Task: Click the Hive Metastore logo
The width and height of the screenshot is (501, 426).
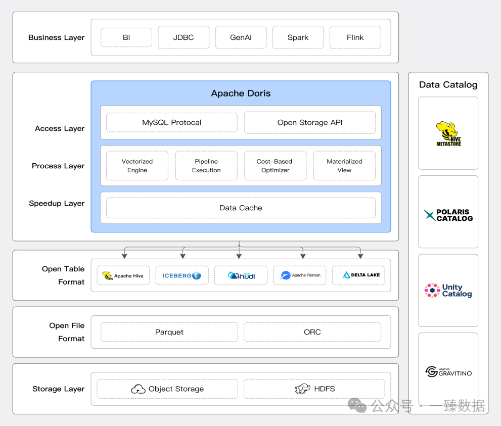Action: pos(448,134)
